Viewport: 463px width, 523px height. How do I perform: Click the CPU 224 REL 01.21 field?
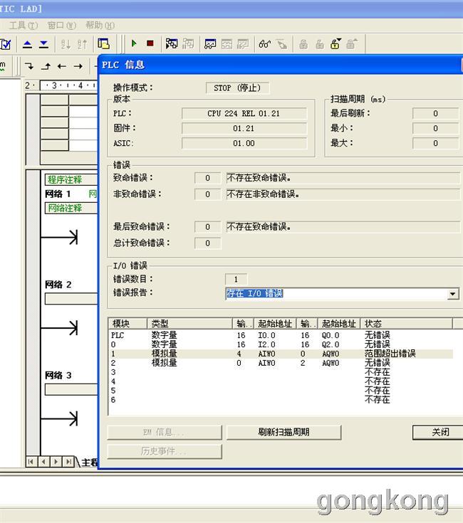pyautogui.click(x=244, y=114)
